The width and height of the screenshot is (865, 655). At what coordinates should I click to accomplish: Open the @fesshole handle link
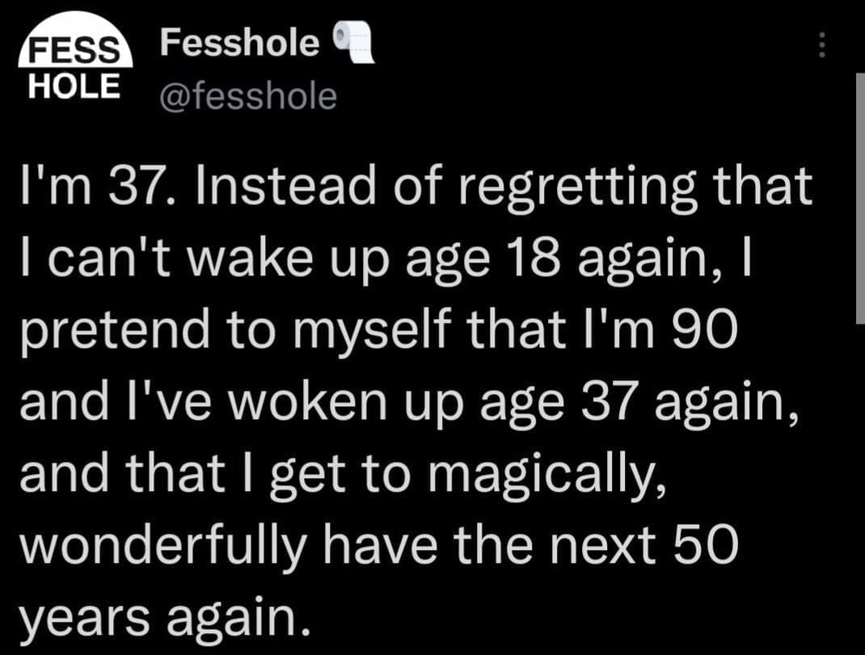[x=248, y=97]
